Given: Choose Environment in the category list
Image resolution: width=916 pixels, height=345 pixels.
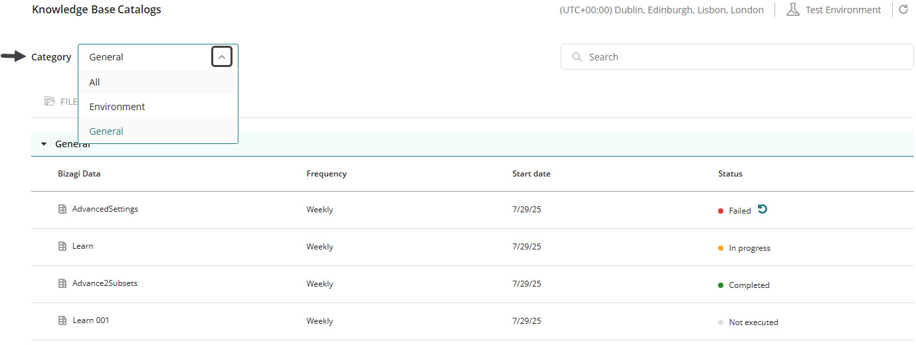Looking at the screenshot, I should point(117,107).
